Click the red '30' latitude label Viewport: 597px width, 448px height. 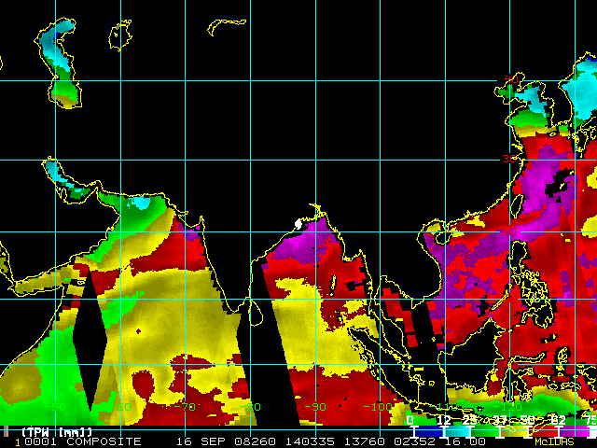click(509, 159)
